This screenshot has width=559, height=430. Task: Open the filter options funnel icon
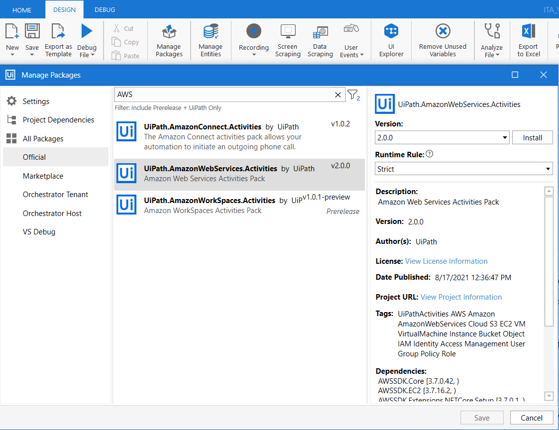[x=353, y=95]
